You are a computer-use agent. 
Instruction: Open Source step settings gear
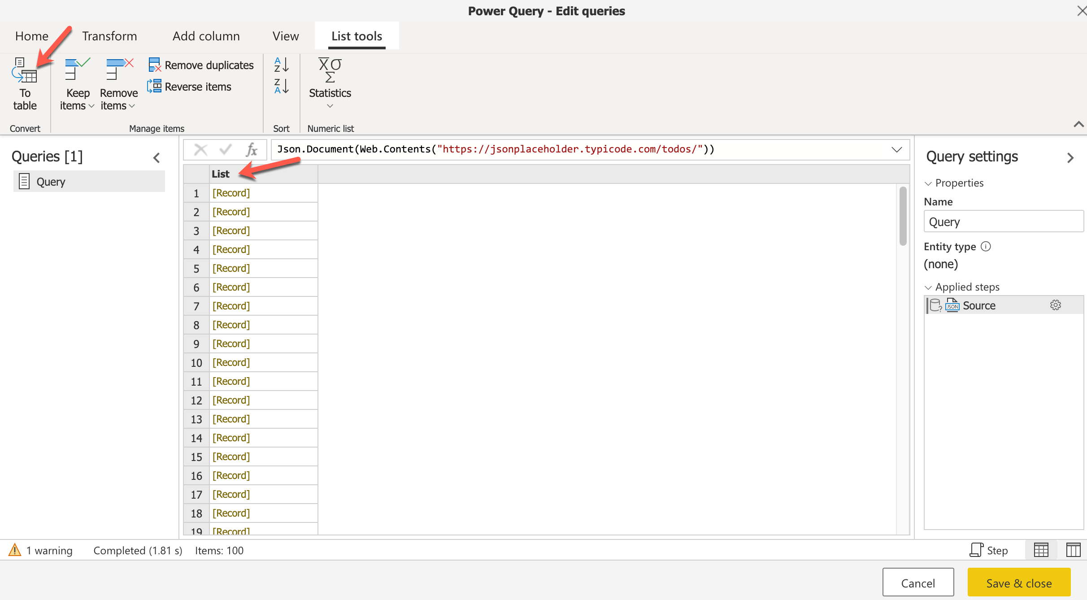[x=1055, y=305]
